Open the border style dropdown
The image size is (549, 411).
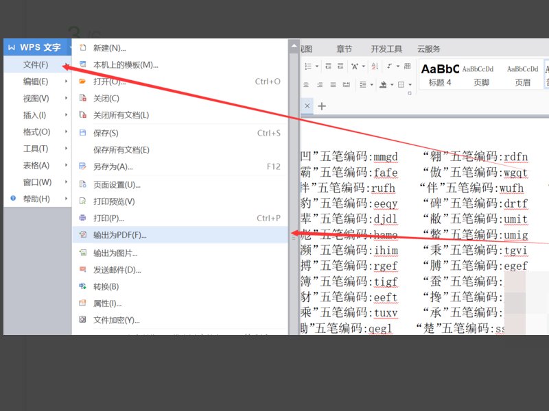[x=411, y=85]
